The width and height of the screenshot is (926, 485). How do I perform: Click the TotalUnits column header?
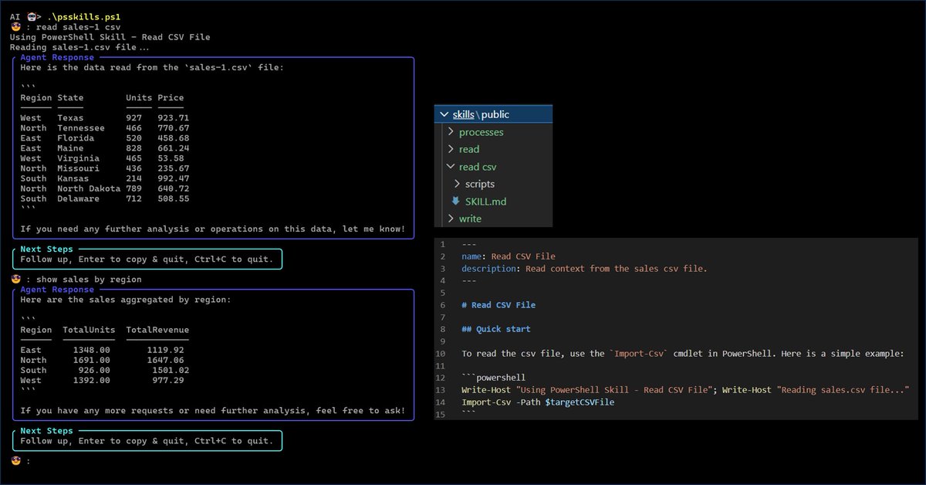(x=89, y=330)
